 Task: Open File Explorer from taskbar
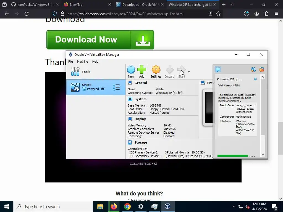coord(100,206)
